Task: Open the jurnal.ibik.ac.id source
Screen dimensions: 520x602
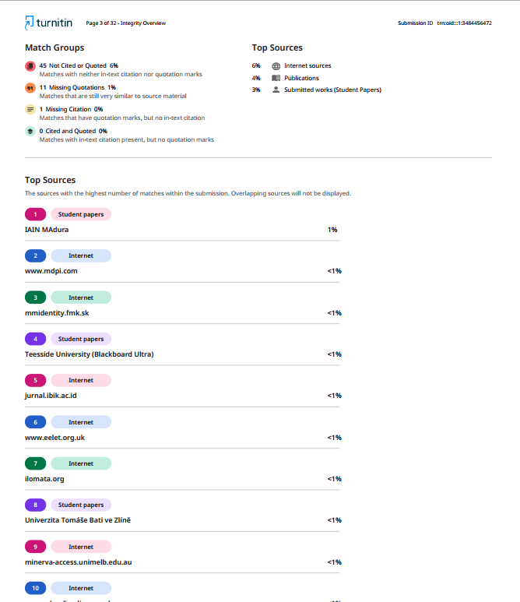Action: pyautogui.click(x=51, y=396)
